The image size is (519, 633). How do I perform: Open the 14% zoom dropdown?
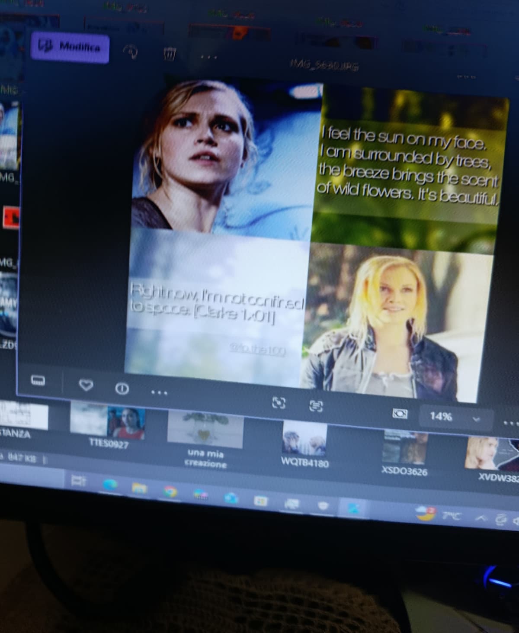coord(456,417)
